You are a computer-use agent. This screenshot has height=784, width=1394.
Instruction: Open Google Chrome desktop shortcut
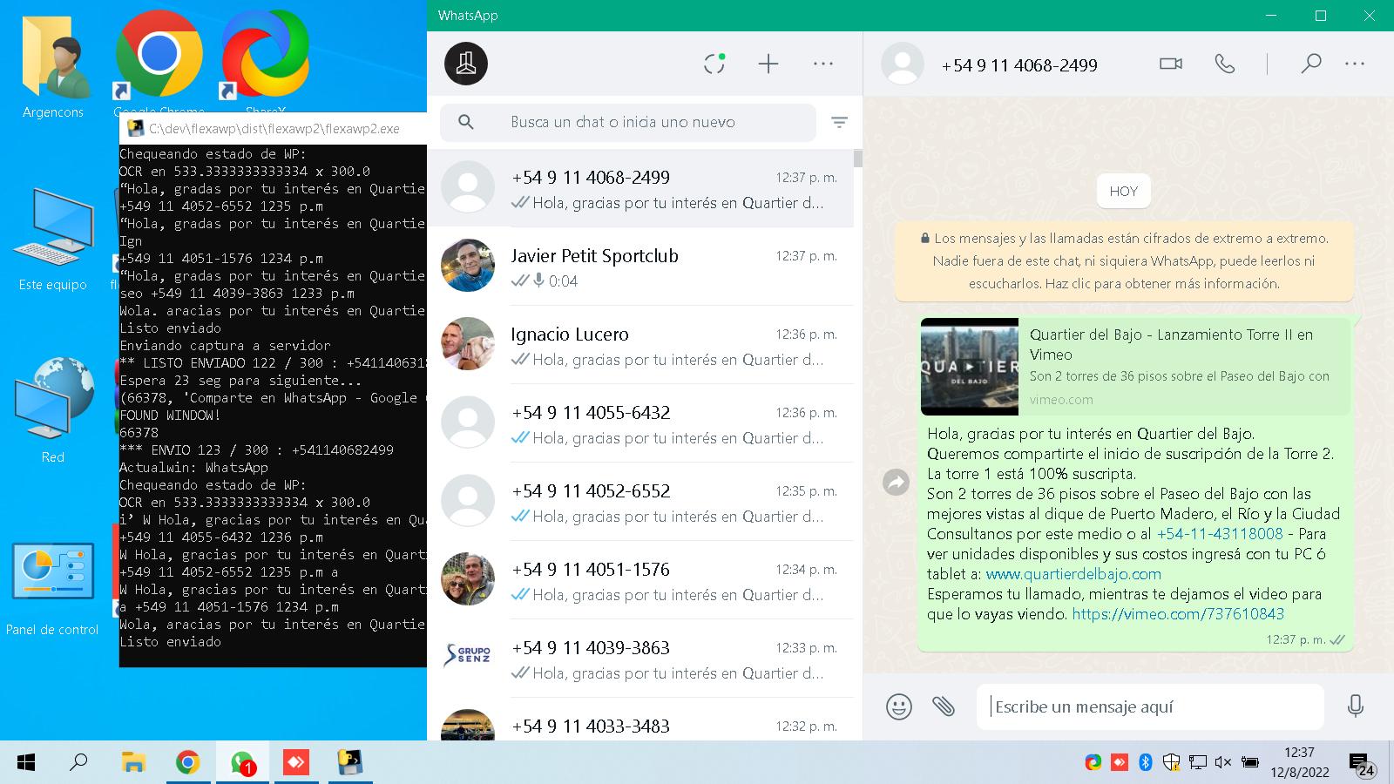click(x=159, y=63)
